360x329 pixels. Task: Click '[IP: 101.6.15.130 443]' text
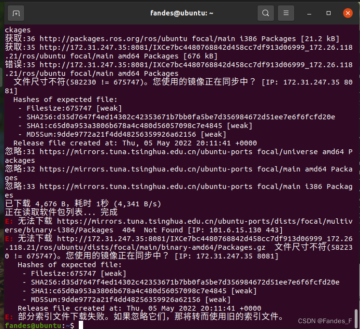(235, 230)
